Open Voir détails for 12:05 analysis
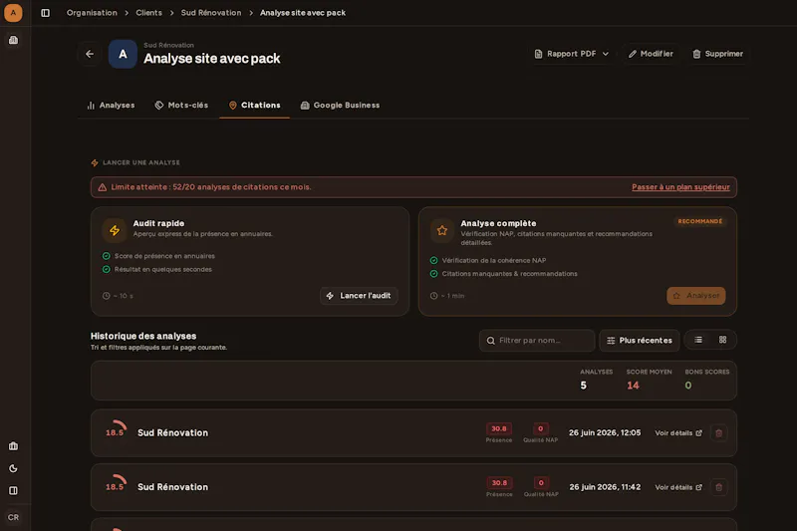The height and width of the screenshot is (531, 797). click(678, 433)
